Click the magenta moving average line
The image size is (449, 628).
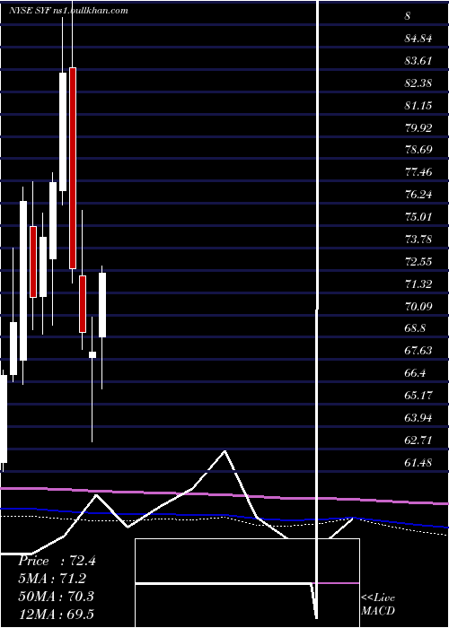[224, 494]
